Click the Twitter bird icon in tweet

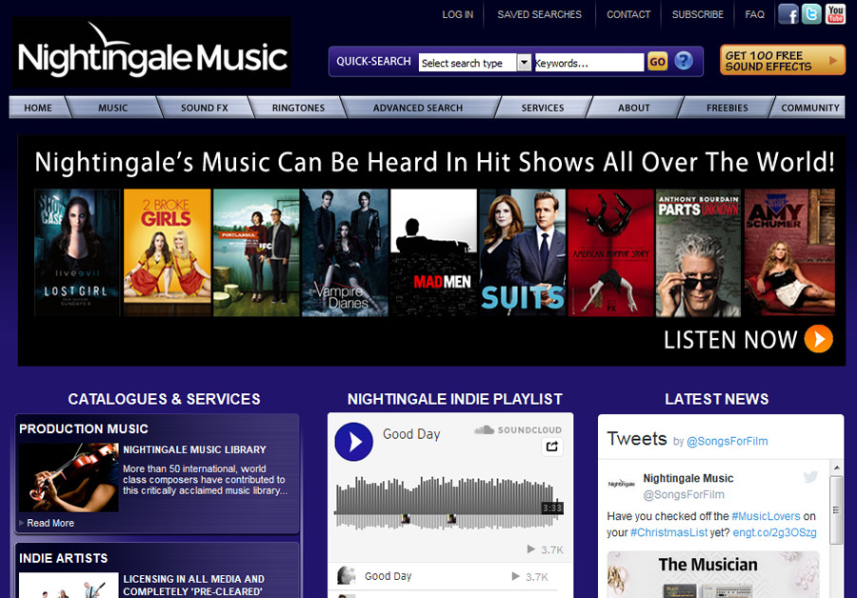[x=810, y=477]
